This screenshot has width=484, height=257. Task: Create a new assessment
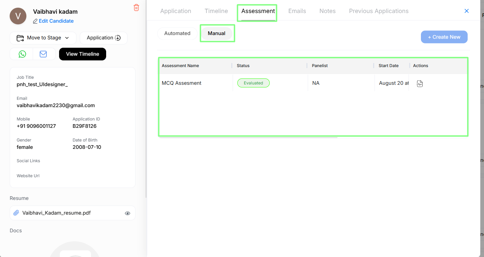point(444,37)
